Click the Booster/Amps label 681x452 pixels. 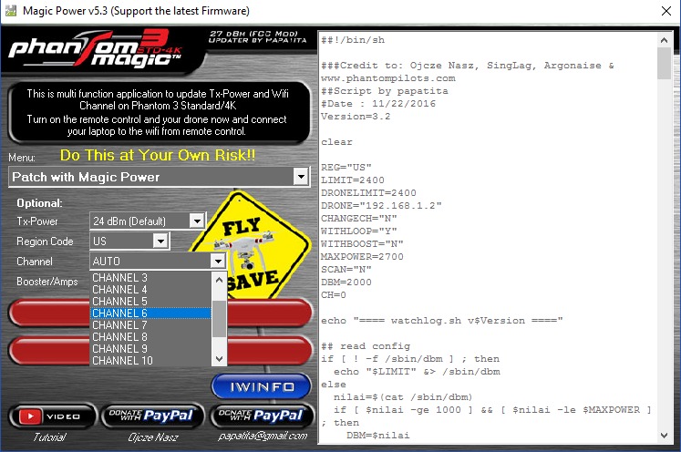click(47, 282)
